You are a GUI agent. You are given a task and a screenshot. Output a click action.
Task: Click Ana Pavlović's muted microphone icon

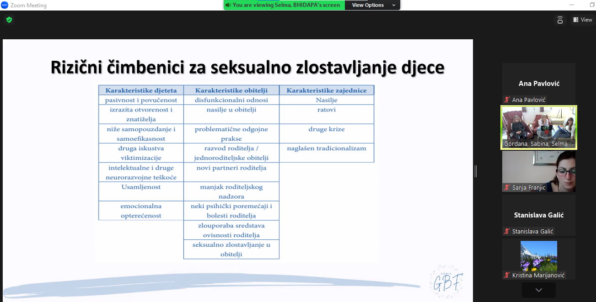507,100
